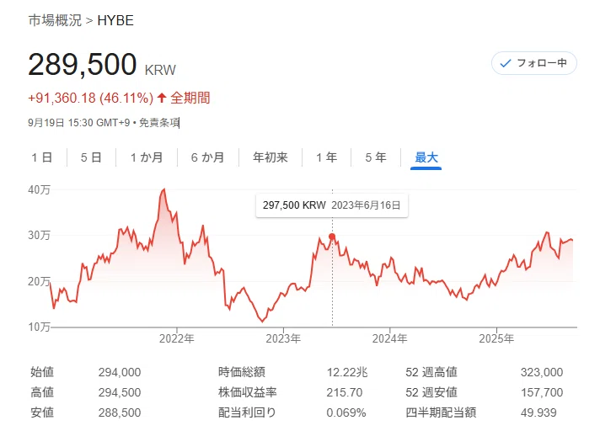Click the red up-arrow change icon
This screenshot has width=600, height=431.
pos(162,98)
